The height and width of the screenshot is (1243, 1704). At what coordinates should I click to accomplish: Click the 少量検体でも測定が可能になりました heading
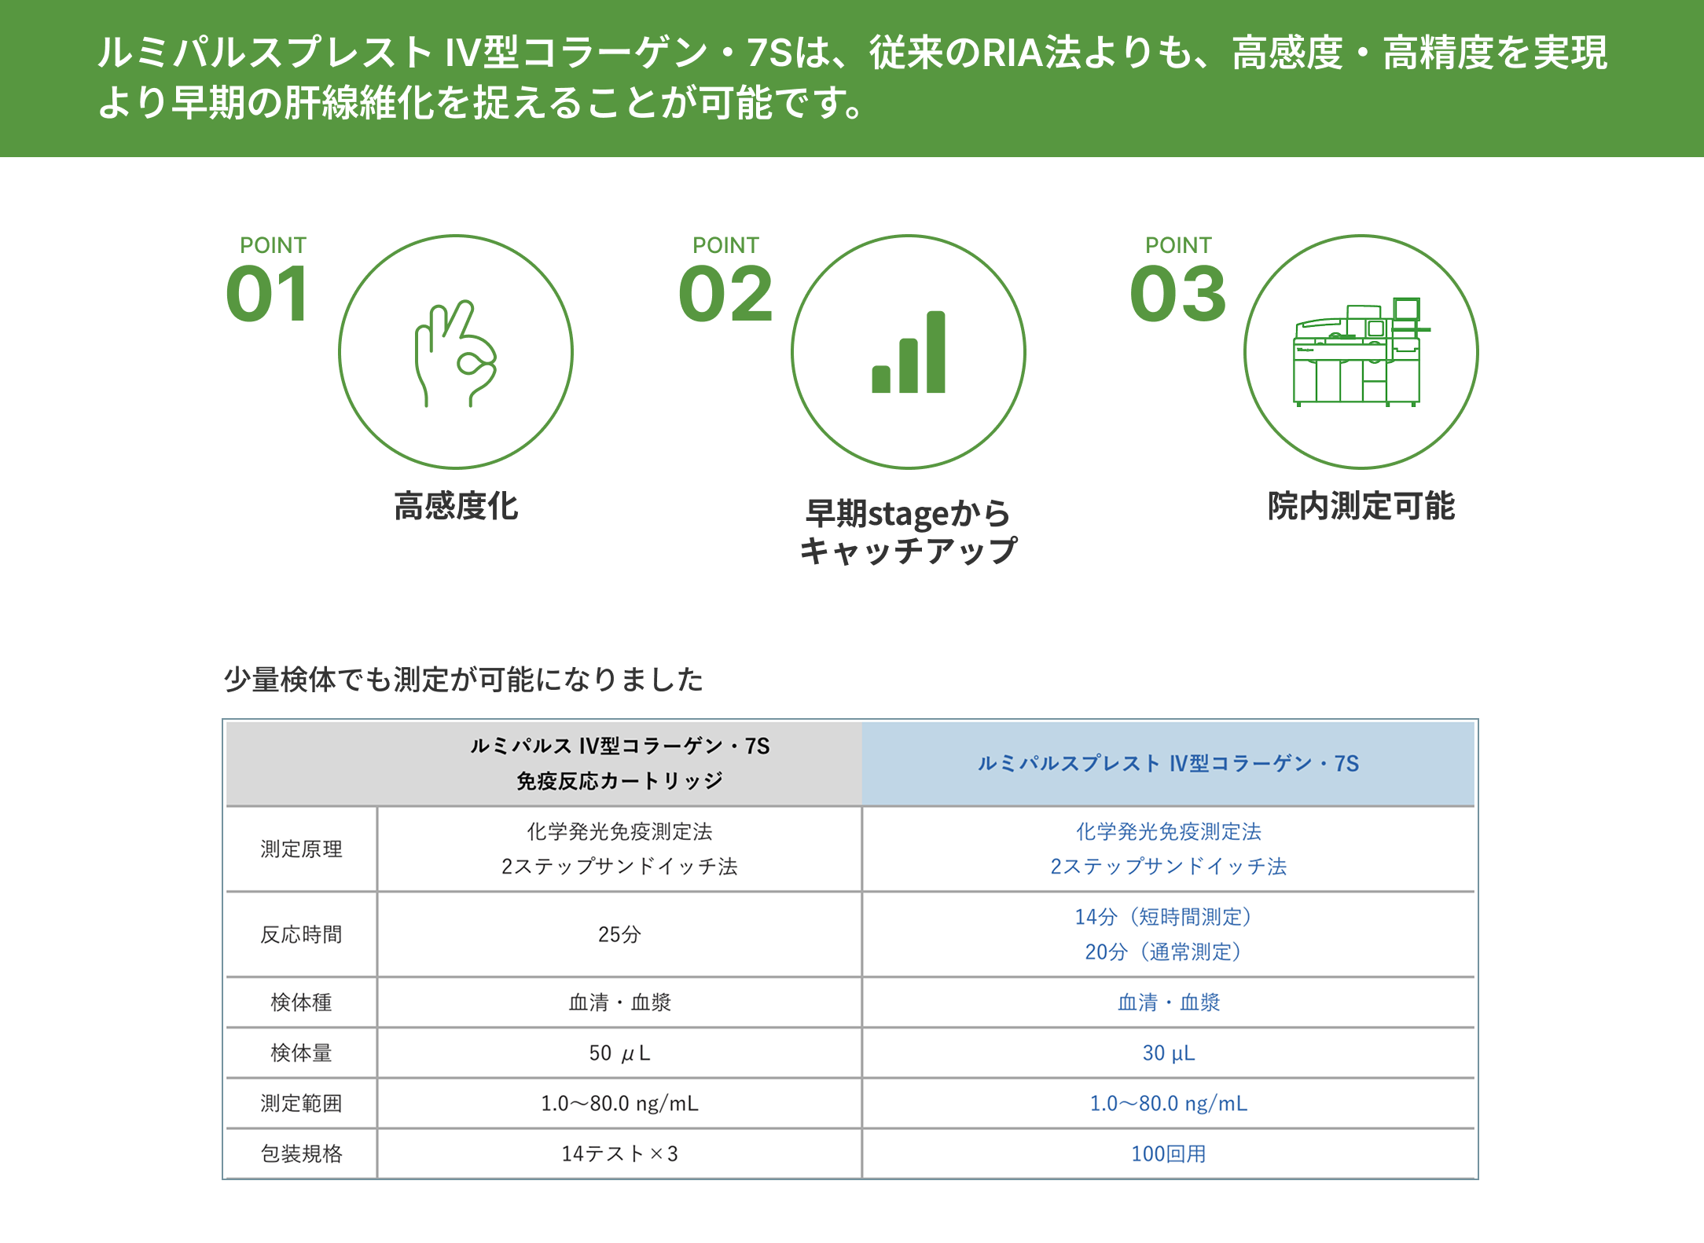(x=463, y=679)
